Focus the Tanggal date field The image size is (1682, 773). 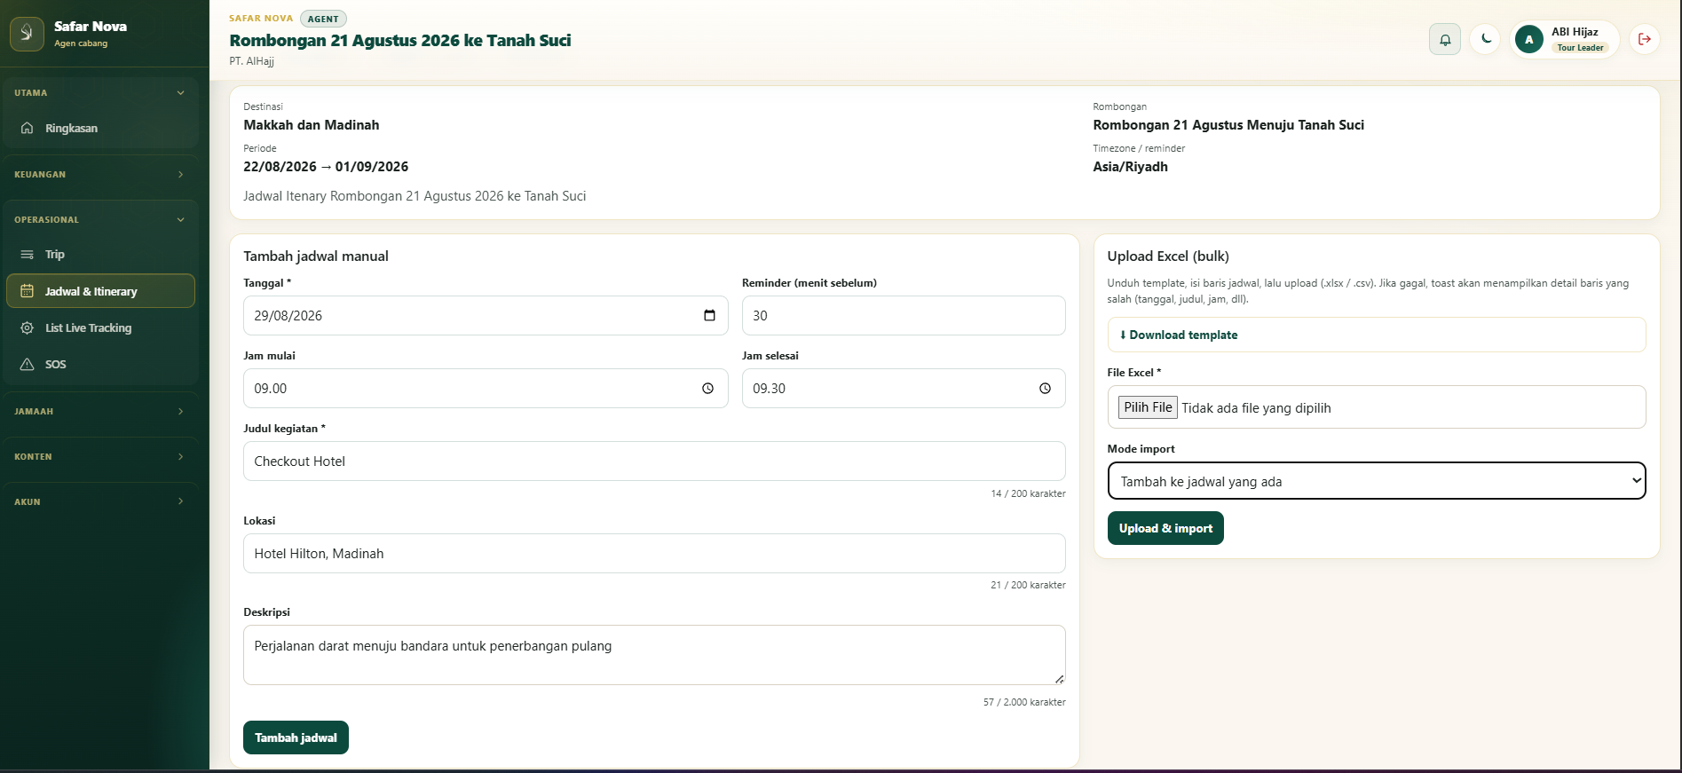[486, 316]
